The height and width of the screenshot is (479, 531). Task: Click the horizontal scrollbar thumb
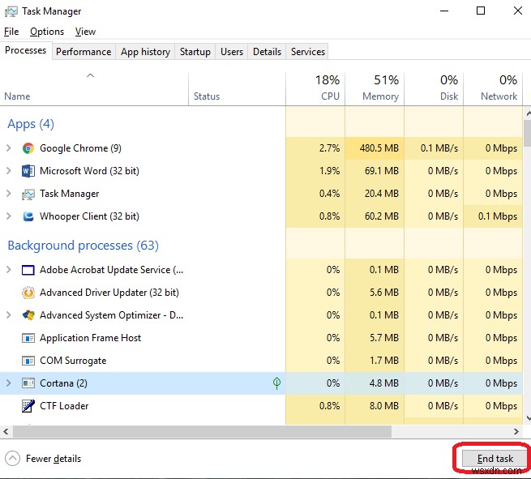(x=202, y=432)
